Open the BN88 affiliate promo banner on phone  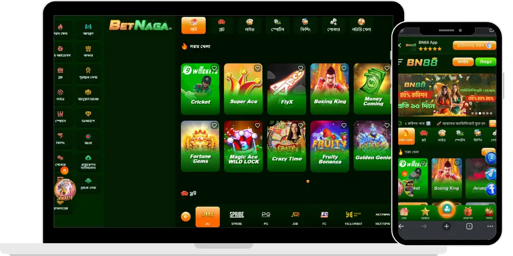click(447, 95)
